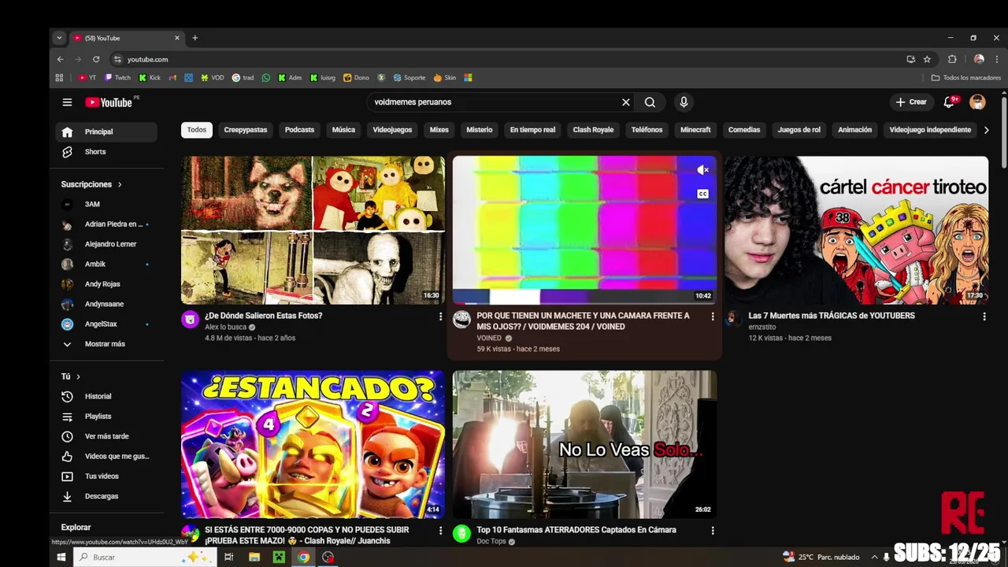
Task: Expand Mostrar más subscriptions
Action: [x=106, y=344]
